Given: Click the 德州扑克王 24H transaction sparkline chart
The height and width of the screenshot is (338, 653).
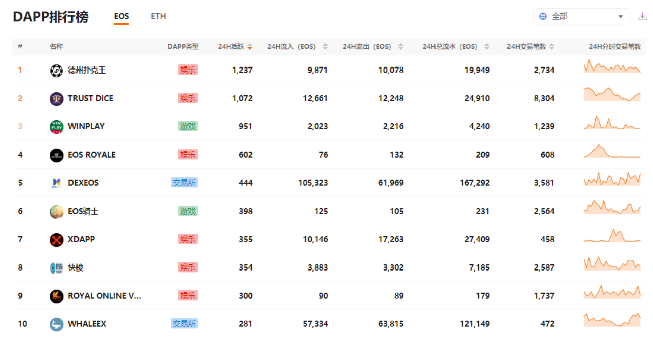Looking at the screenshot, I should (x=612, y=67).
